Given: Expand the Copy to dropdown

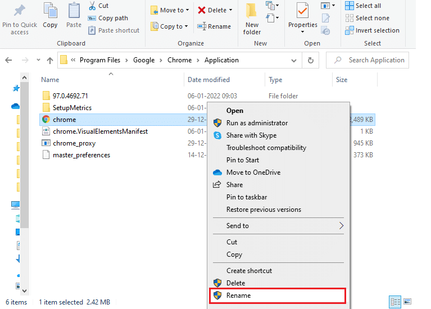Looking at the screenshot, I should 186,26.
